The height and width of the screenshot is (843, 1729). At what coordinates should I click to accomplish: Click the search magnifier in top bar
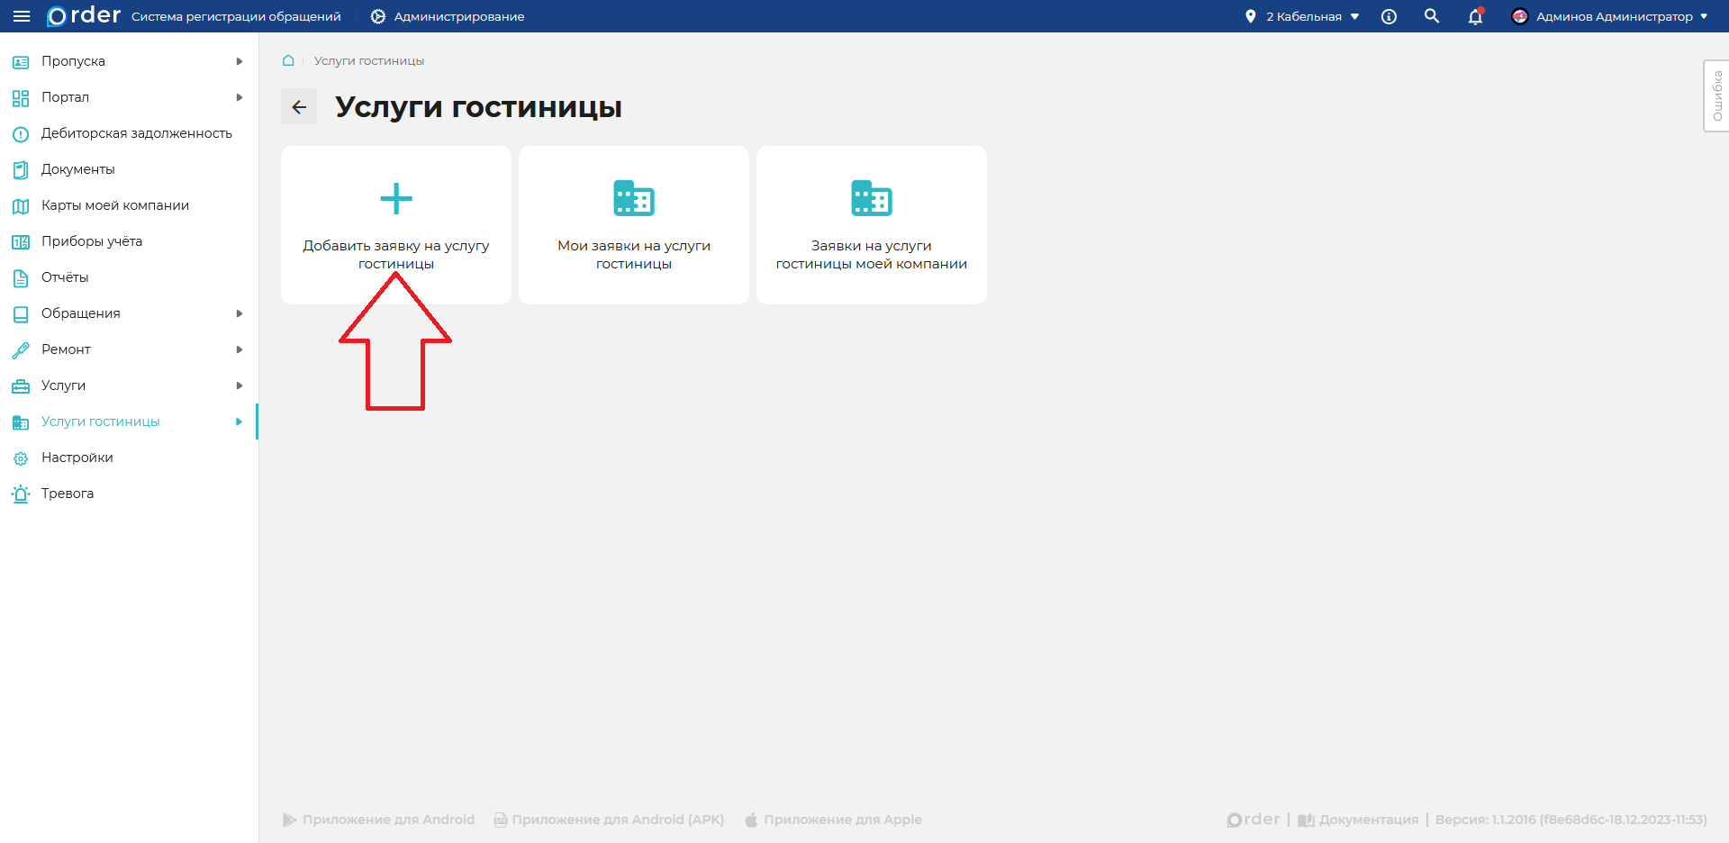click(1432, 16)
